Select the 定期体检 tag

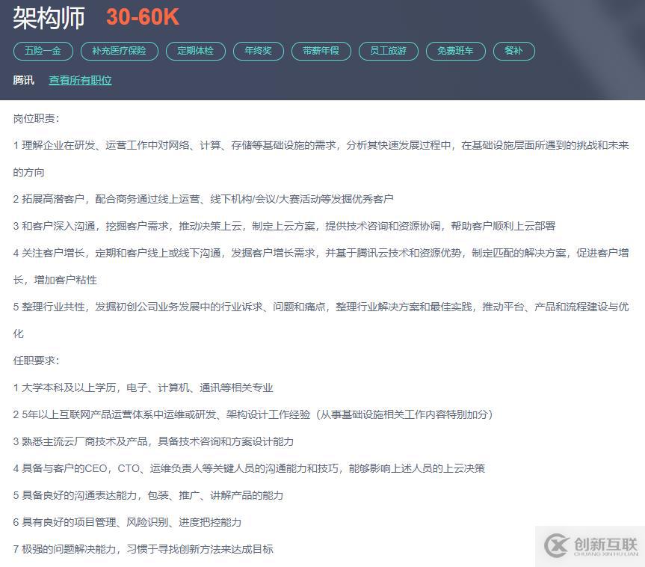[x=195, y=51]
